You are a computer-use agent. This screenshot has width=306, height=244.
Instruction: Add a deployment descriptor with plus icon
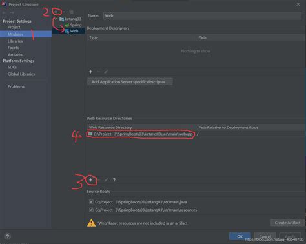[90, 72]
